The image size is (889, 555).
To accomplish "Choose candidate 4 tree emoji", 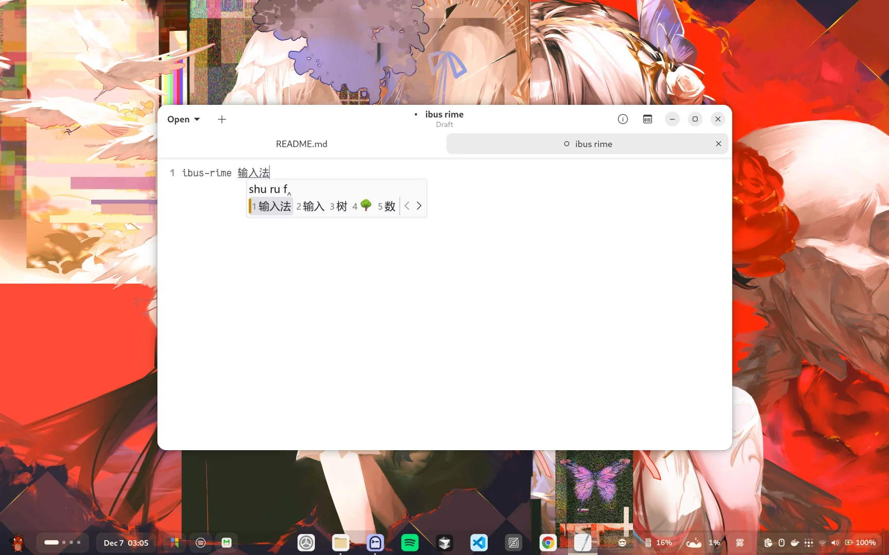I will (x=362, y=206).
